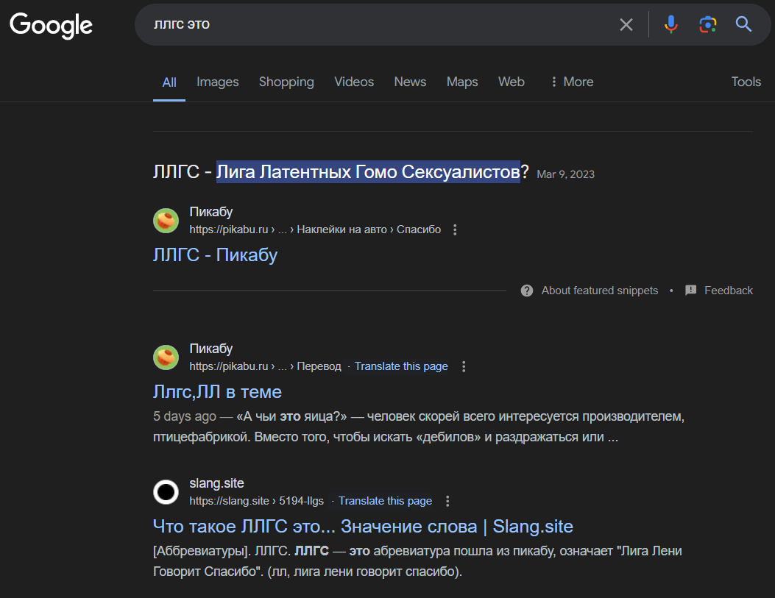
Task: Click the Feedback flag icon
Action: click(690, 291)
